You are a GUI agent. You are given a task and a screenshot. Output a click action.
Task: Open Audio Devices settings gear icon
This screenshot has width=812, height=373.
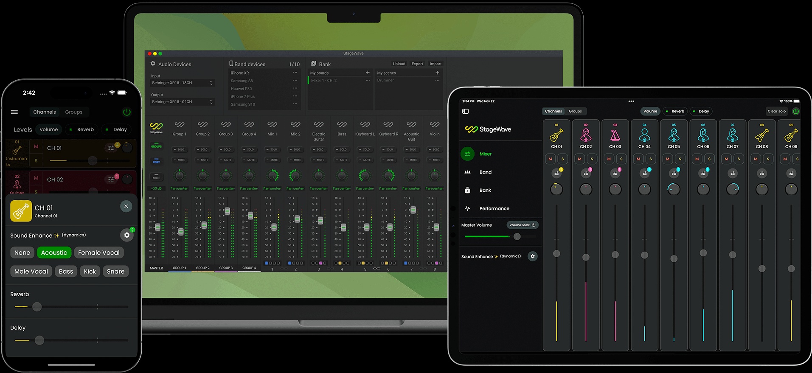click(x=153, y=64)
